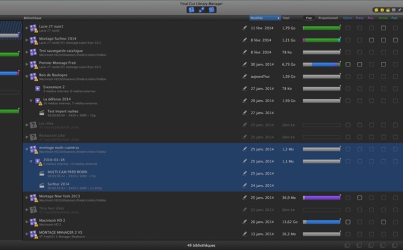
Task: Click the event star icon of Evenement 2
Action: pos(38,89)
